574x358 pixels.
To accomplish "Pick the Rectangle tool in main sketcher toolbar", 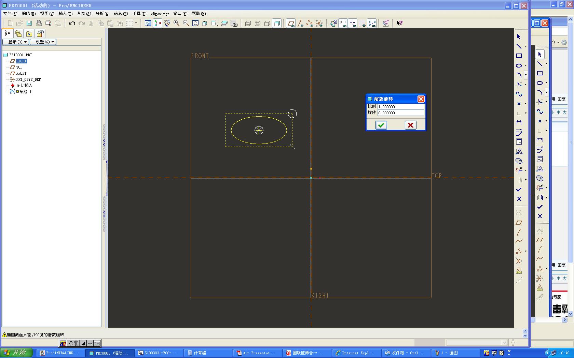I will tap(519, 56).
